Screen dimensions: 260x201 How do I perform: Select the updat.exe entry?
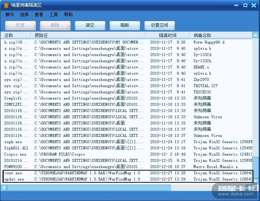pyautogui.click(x=127, y=179)
